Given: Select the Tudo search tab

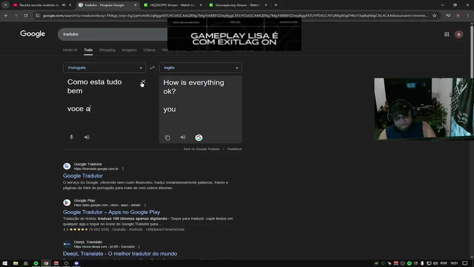Looking at the screenshot, I should pyautogui.click(x=88, y=50).
